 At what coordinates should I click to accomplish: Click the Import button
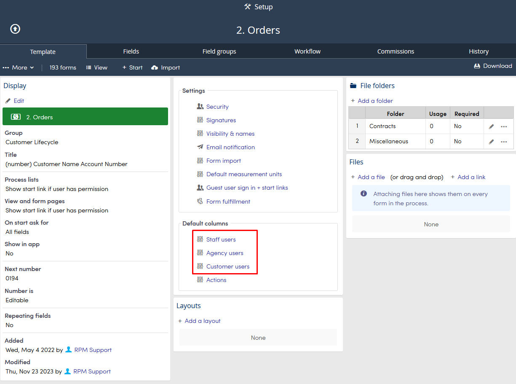click(x=166, y=67)
